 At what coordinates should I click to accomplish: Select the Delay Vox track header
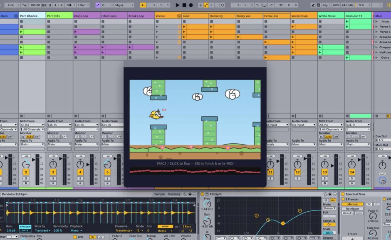pos(250,16)
